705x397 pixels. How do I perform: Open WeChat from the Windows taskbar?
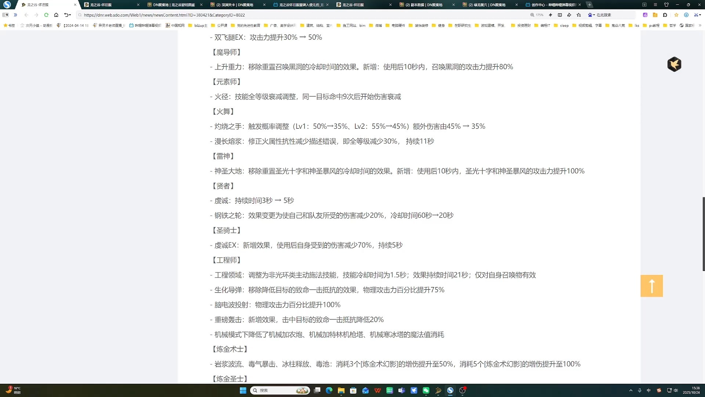point(426,390)
